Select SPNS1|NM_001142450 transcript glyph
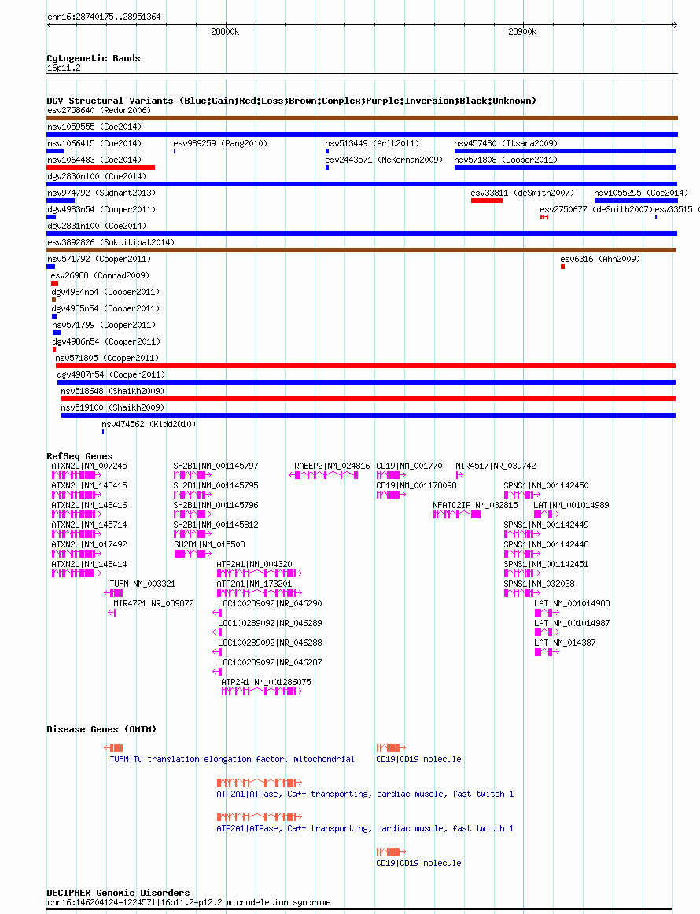 [x=522, y=495]
